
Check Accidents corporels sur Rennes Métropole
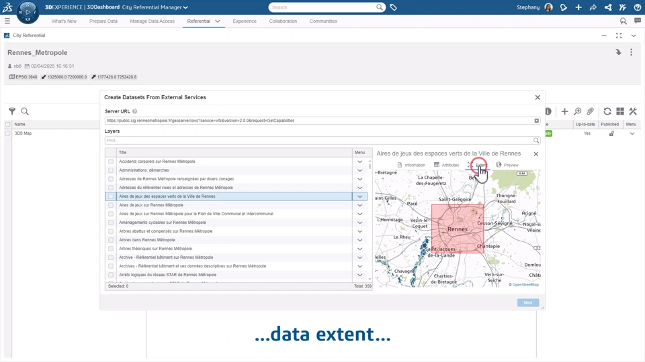111,162
